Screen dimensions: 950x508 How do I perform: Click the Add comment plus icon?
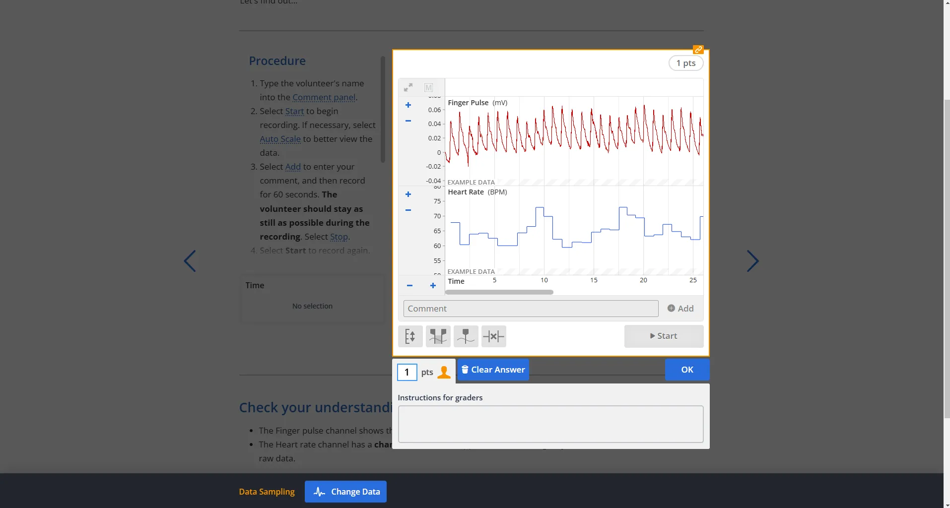(671, 308)
